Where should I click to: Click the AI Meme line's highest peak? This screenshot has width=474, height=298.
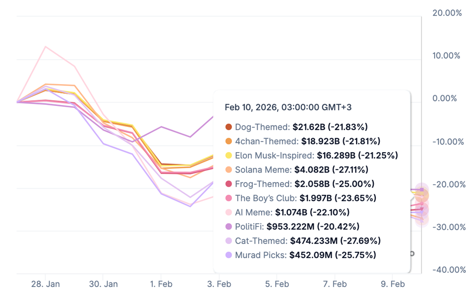click(45, 47)
